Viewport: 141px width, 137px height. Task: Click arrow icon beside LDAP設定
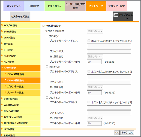pos(2,37)
